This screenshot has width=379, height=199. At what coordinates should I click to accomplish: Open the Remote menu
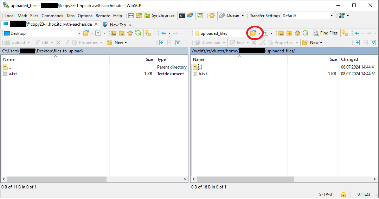103,16
